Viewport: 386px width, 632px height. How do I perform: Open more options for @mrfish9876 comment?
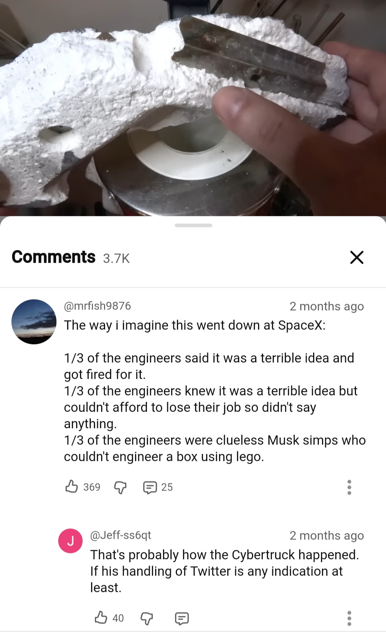click(349, 487)
